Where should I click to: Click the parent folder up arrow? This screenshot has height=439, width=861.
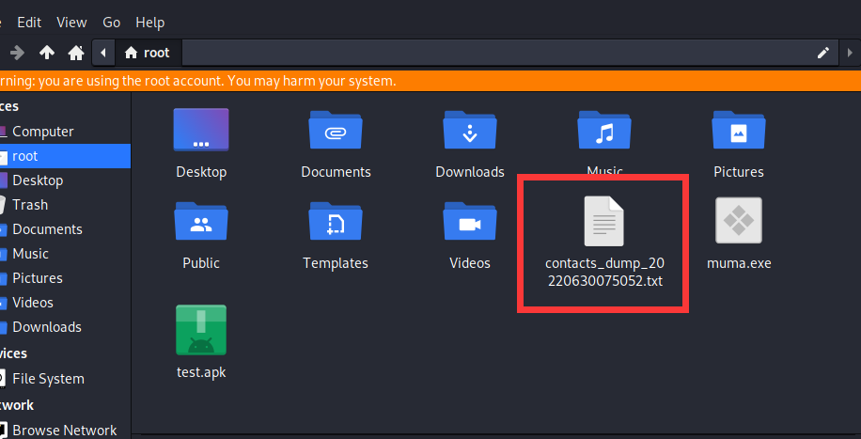pos(47,53)
